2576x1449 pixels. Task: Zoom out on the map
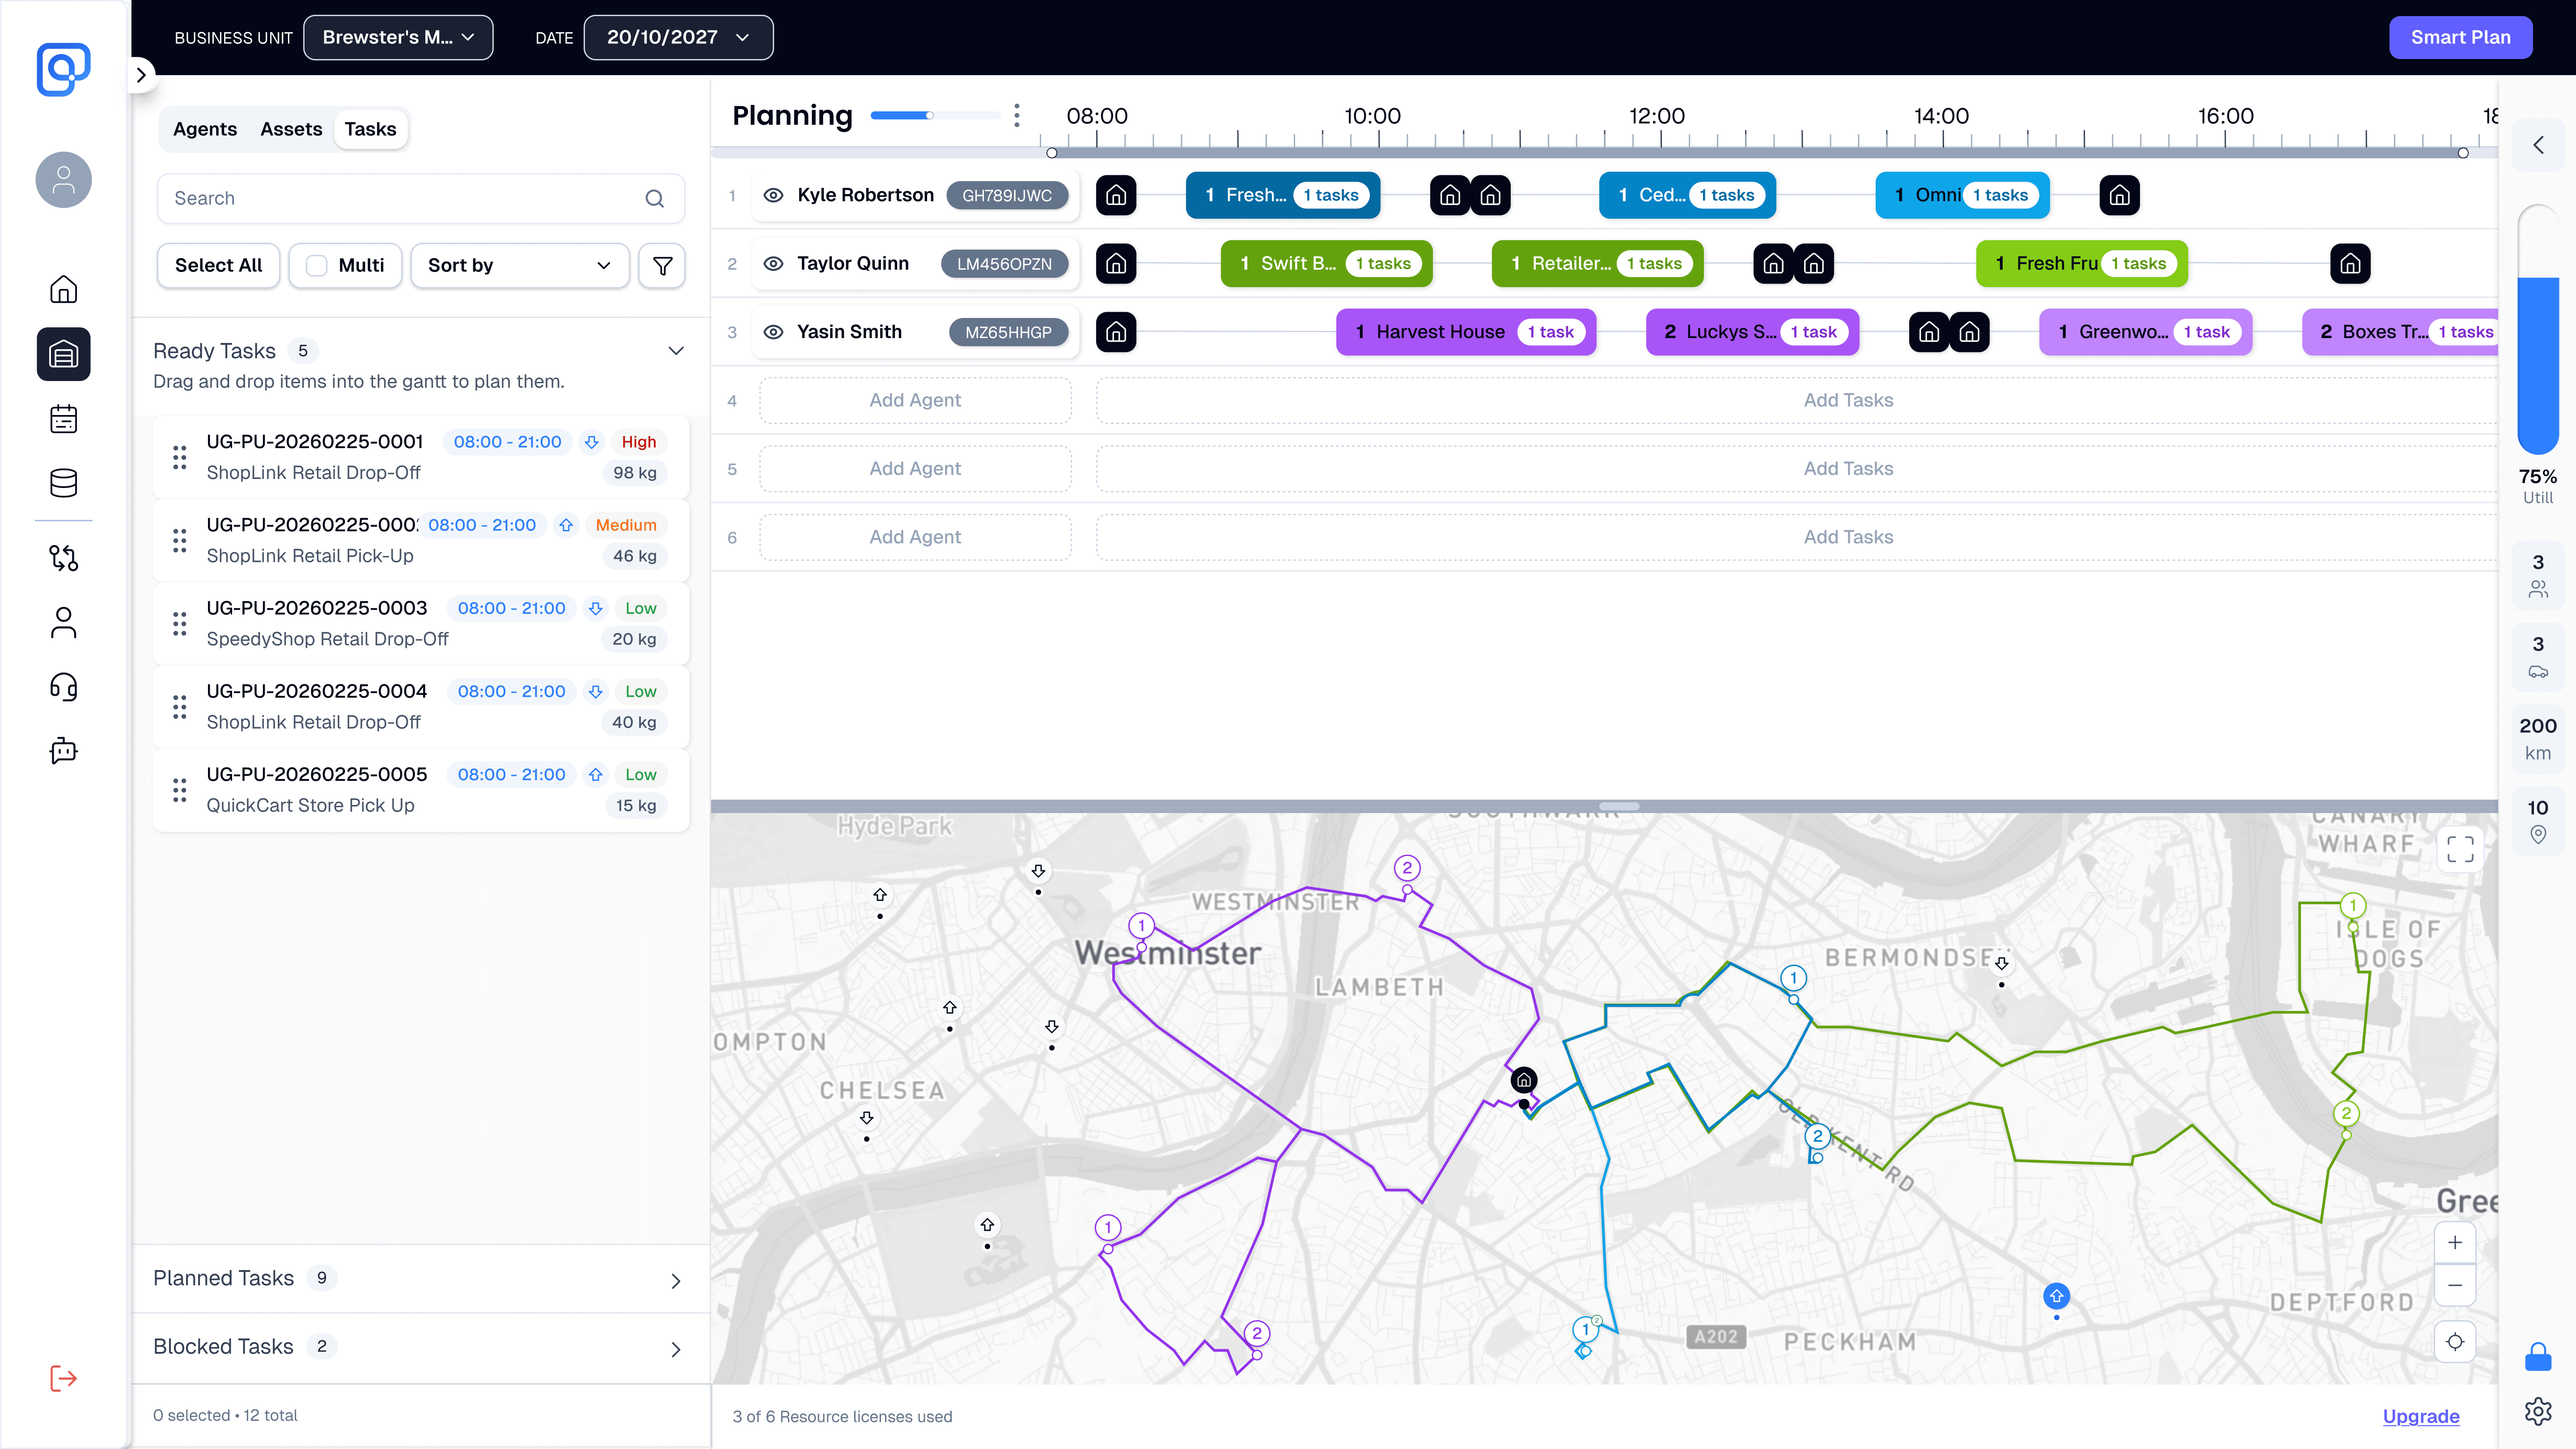pos(2455,1286)
